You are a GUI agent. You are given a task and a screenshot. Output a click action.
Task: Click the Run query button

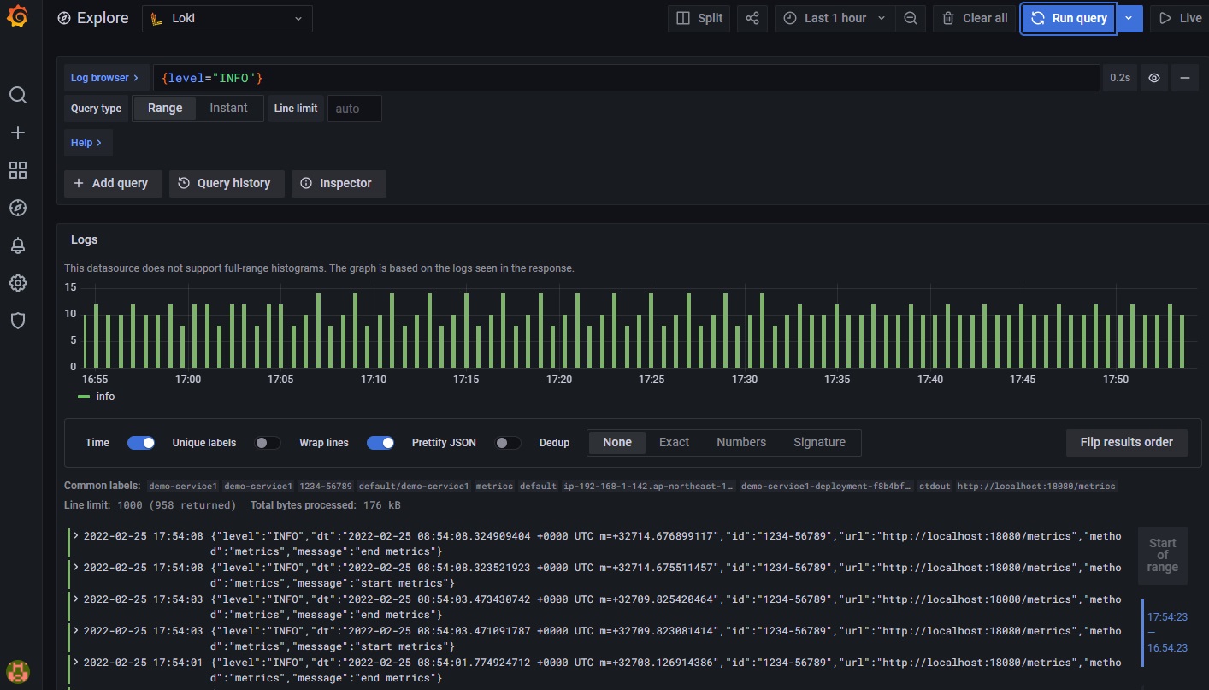pyautogui.click(x=1069, y=18)
